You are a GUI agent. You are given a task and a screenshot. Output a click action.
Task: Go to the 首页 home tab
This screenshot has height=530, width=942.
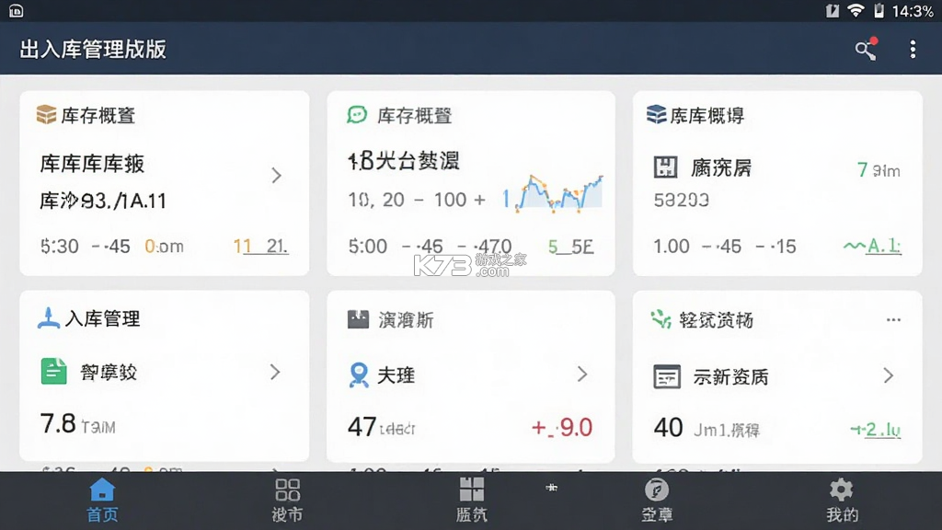coord(102,500)
